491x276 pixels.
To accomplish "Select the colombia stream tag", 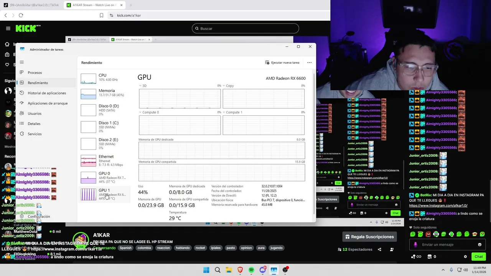I will 144,248.
